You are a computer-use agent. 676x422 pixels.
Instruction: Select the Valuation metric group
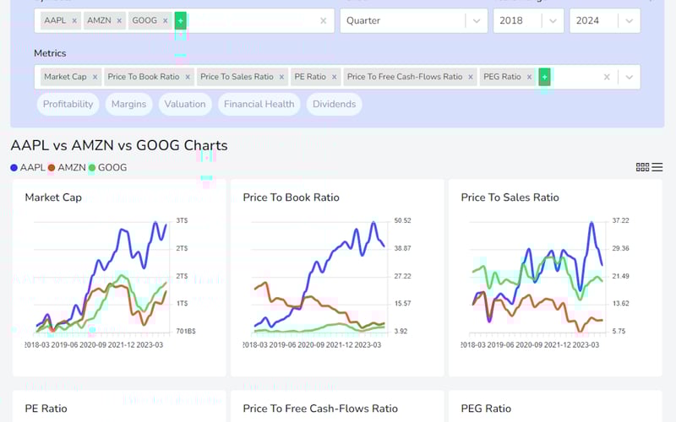coord(185,104)
